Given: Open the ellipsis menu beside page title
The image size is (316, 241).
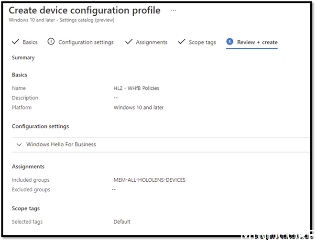Looking at the screenshot, I should [x=173, y=10].
